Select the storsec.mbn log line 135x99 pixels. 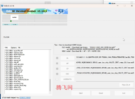[x=14, y=53]
